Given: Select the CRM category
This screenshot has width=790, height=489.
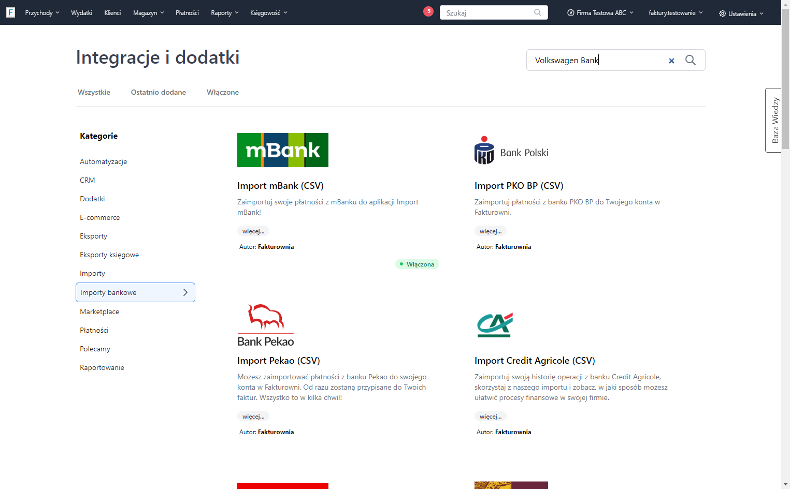Looking at the screenshot, I should pyautogui.click(x=88, y=180).
